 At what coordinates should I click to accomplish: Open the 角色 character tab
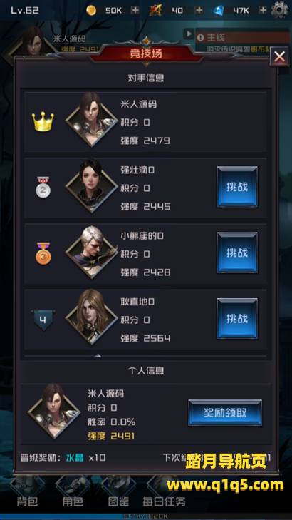(73, 501)
